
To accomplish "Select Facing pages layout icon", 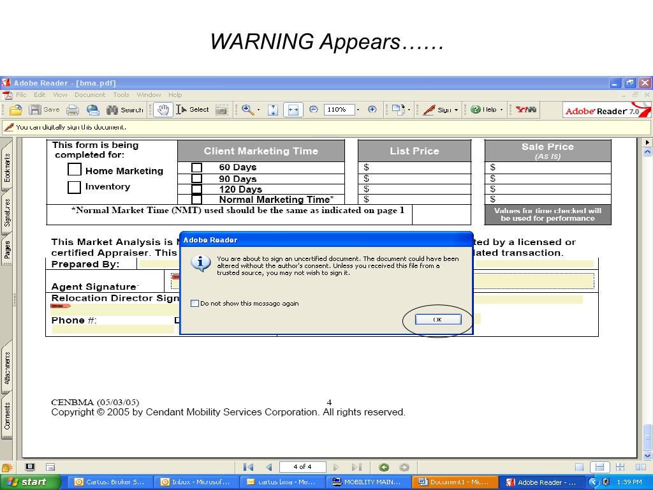I will [640, 467].
